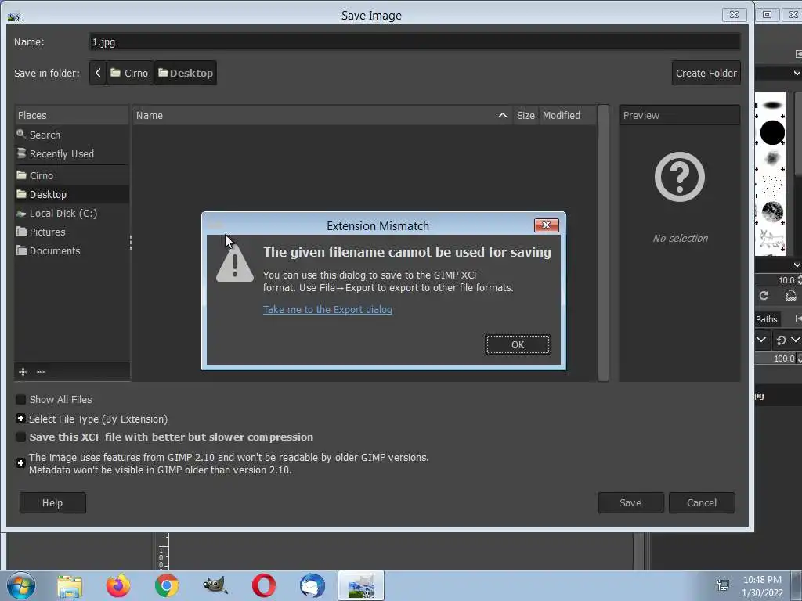Go back with the left arrow path button
The image size is (802, 601).
98,73
